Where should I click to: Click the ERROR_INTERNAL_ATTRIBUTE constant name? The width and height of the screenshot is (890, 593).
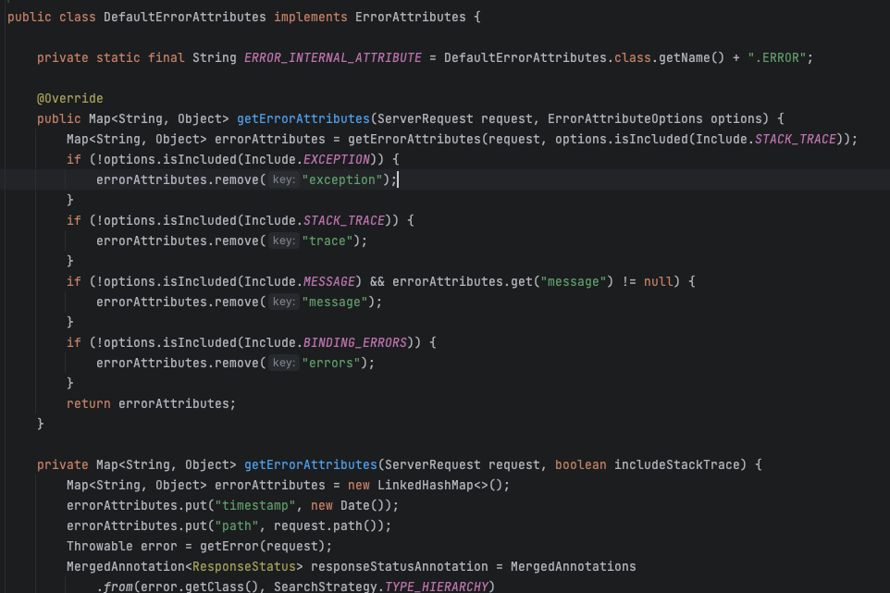[333, 58]
